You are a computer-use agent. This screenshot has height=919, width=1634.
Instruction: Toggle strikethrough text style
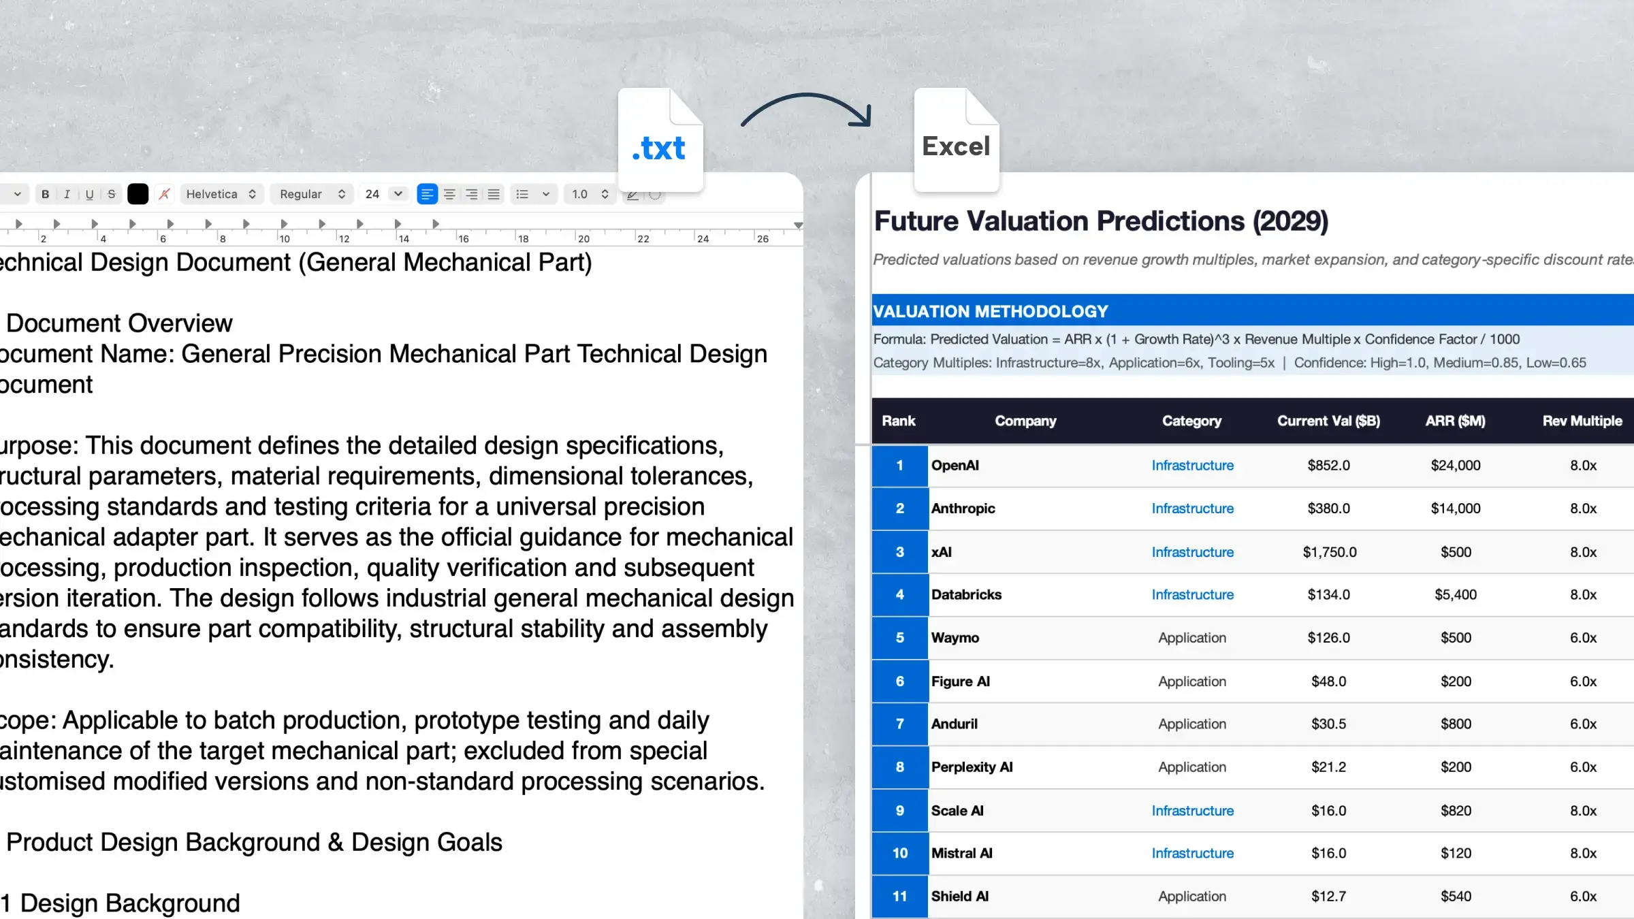pyautogui.click(x=112, y=194)
